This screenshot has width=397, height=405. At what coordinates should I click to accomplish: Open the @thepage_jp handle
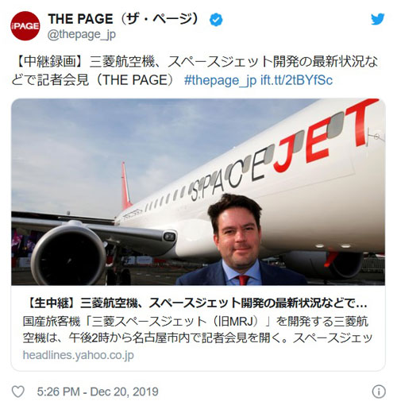click(x=82, y=35)
